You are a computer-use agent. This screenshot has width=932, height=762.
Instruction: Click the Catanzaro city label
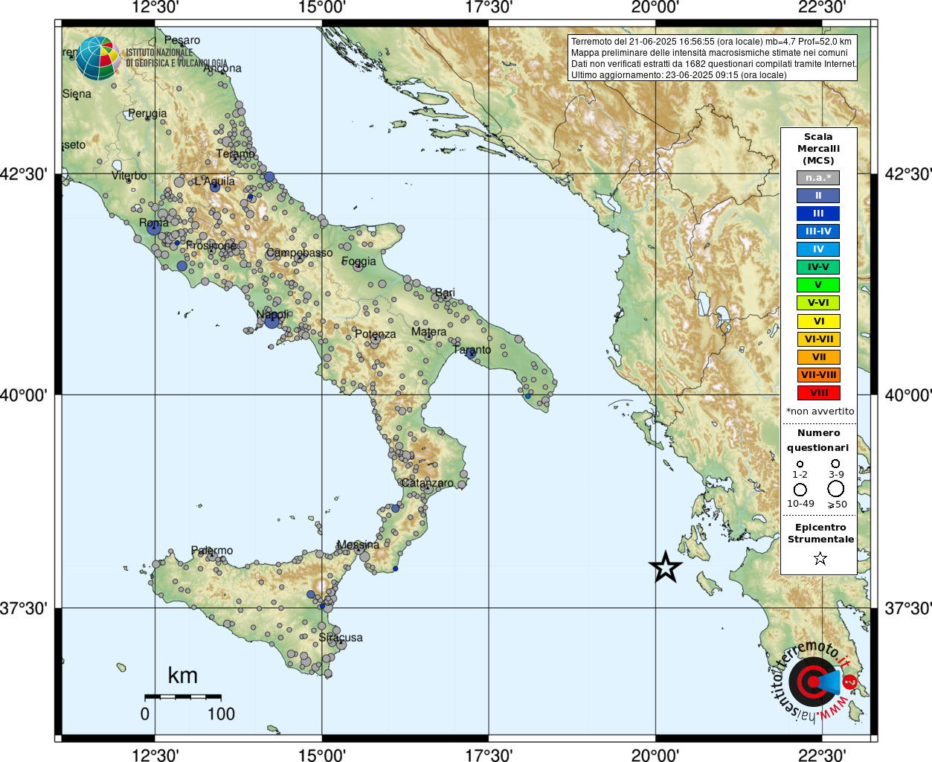tap(427, 483)
